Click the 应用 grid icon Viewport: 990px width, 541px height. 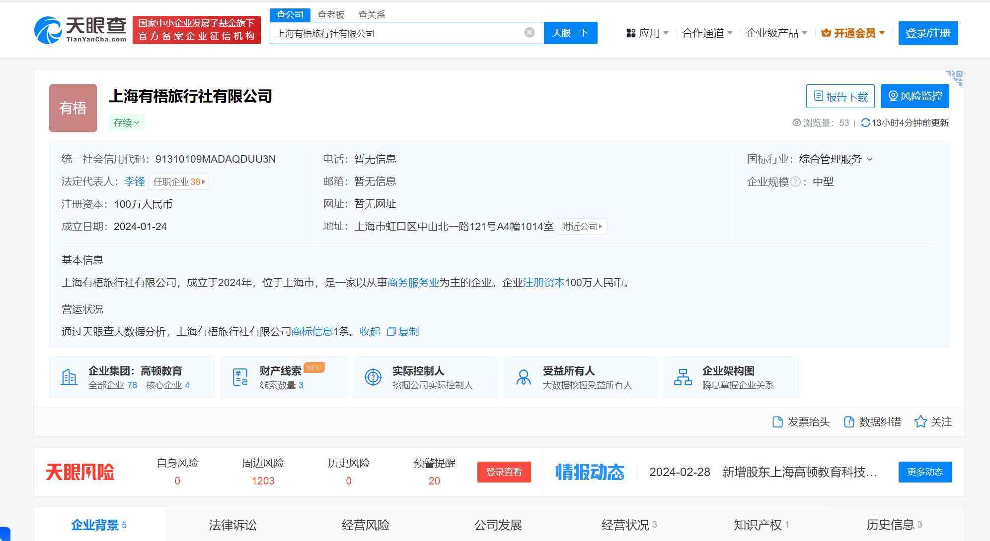(631, 33)
